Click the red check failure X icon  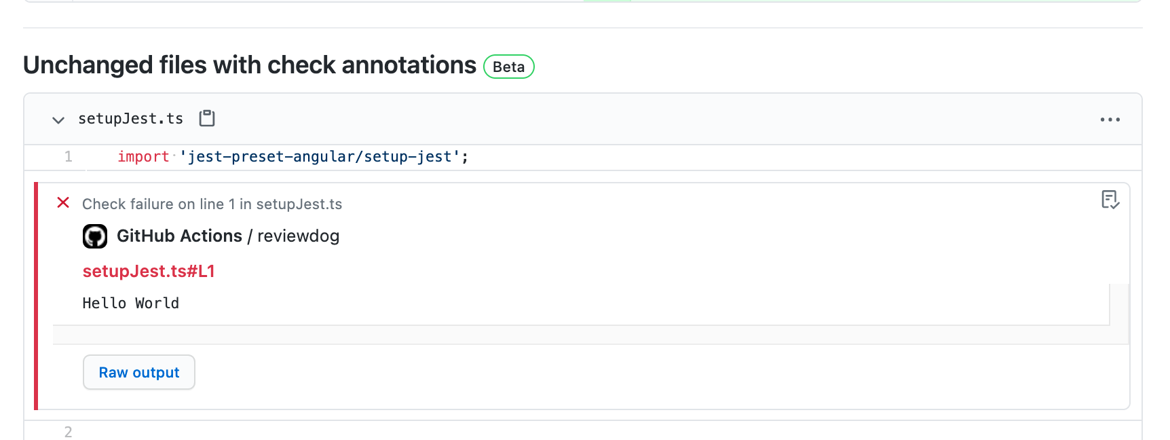point(63,202)
